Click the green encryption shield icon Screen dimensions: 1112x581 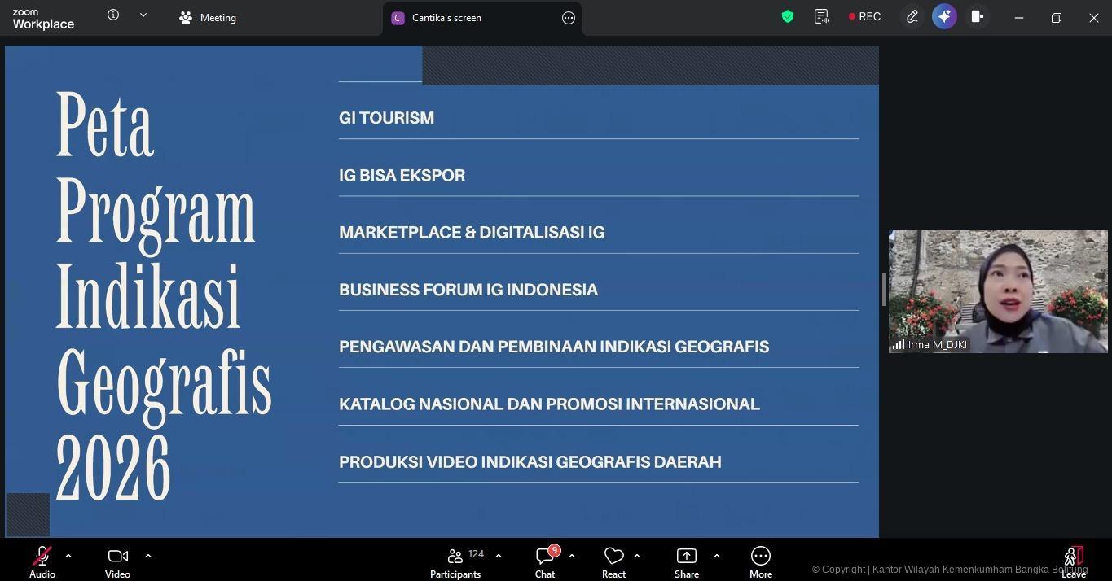(x=788, y=17)
